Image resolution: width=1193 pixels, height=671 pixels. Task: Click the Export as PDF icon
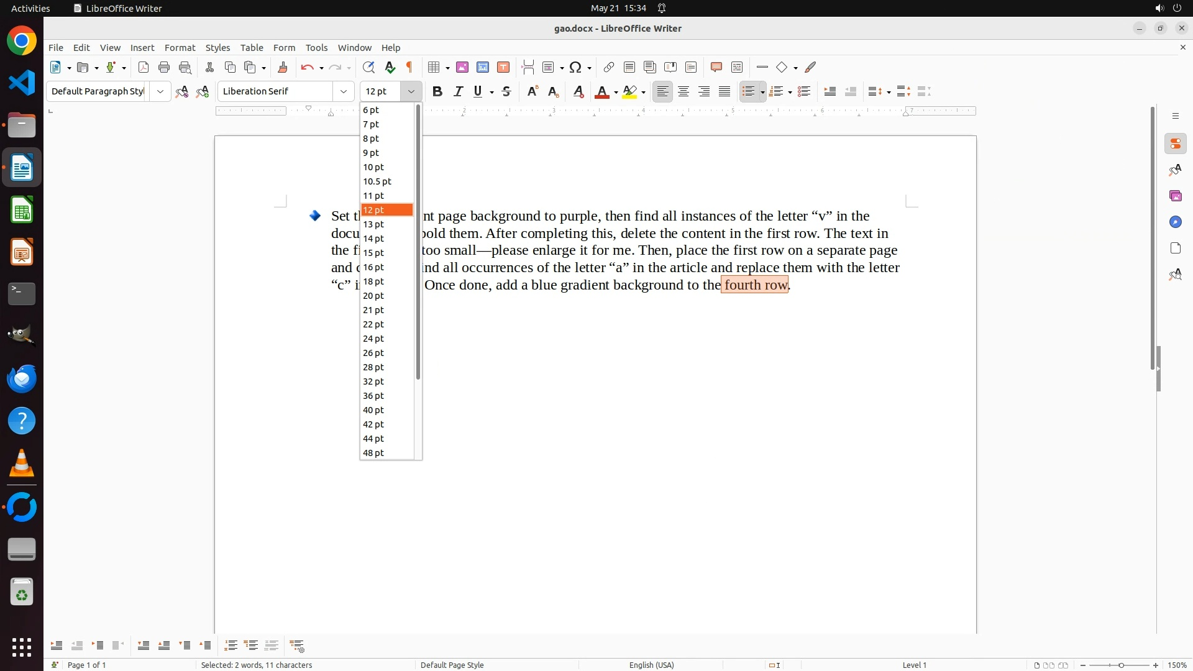pyautogui.click(x=144, y=67)
